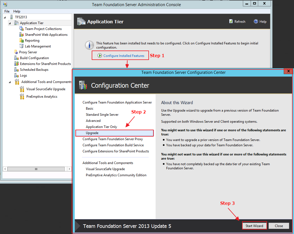Collapse the Application Tier tree node
This screenshot has height=234, width=294.
tap(10, 23)
